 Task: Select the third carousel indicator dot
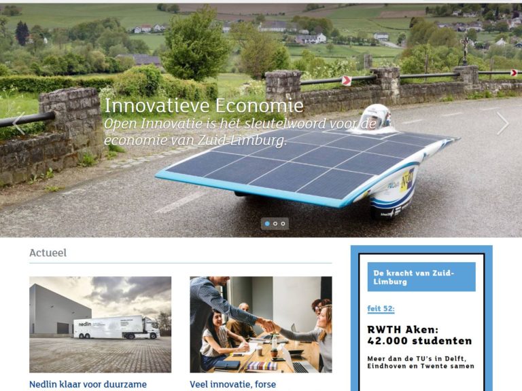pos(283,224)
